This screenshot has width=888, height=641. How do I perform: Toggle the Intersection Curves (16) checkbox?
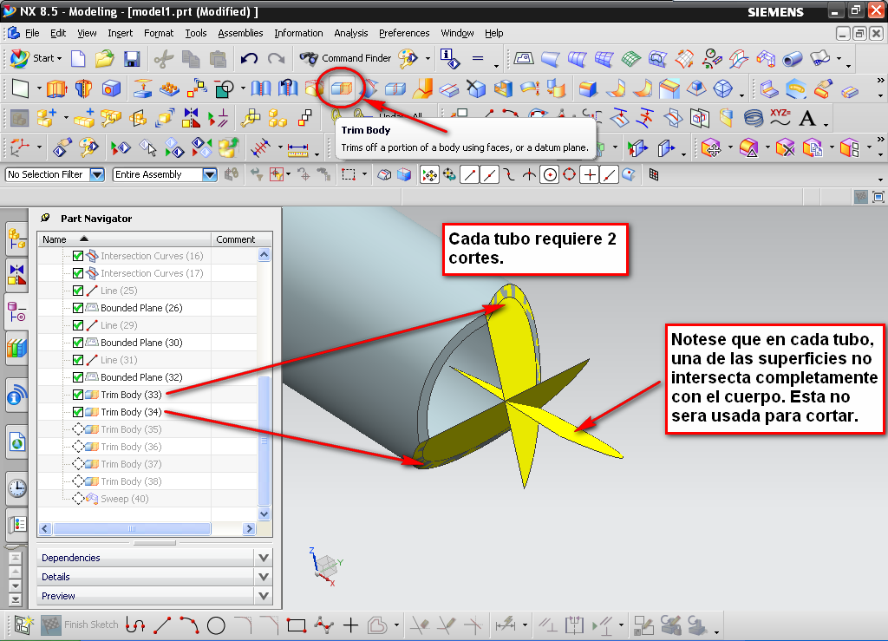78,256
